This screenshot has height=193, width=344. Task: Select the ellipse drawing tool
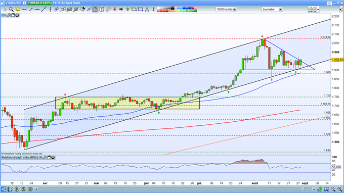[134, 10]
